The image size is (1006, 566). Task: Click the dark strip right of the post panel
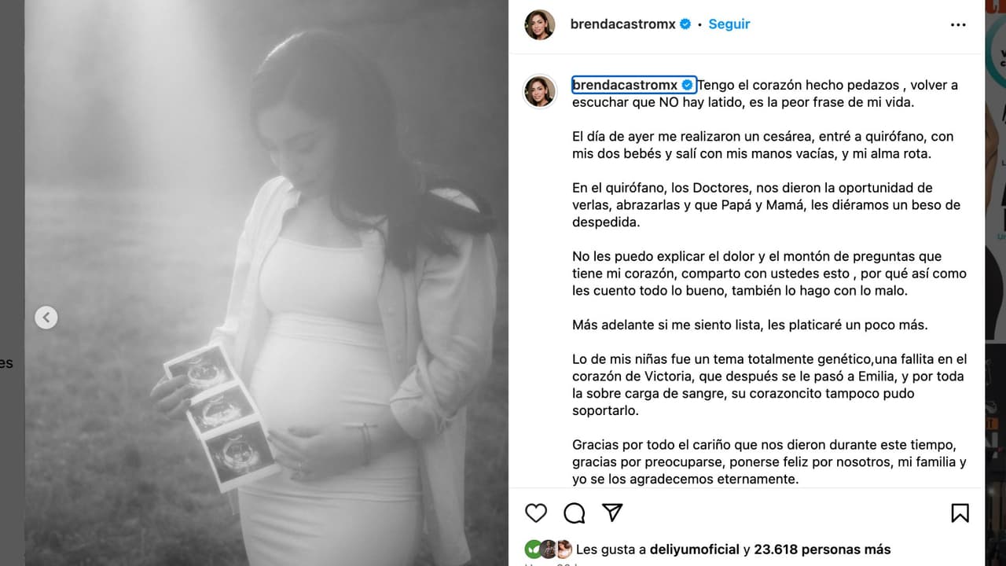point(995,283)
